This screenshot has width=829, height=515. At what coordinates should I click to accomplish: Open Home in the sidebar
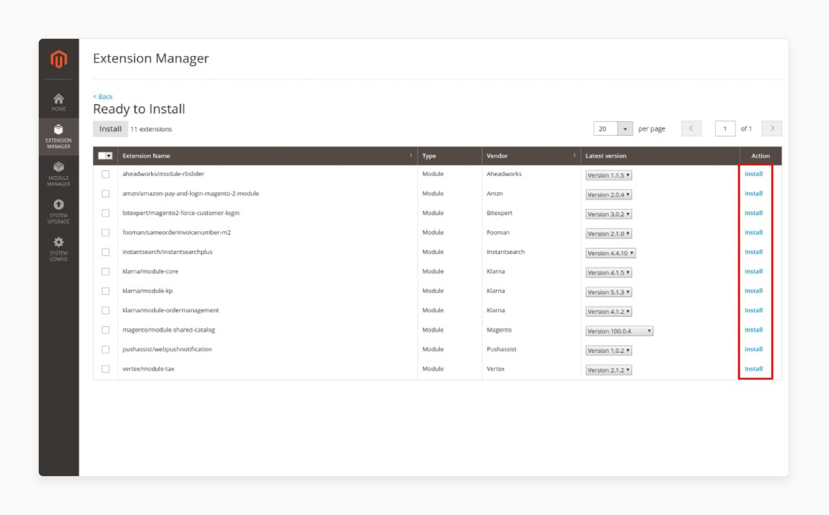point(59,102)
